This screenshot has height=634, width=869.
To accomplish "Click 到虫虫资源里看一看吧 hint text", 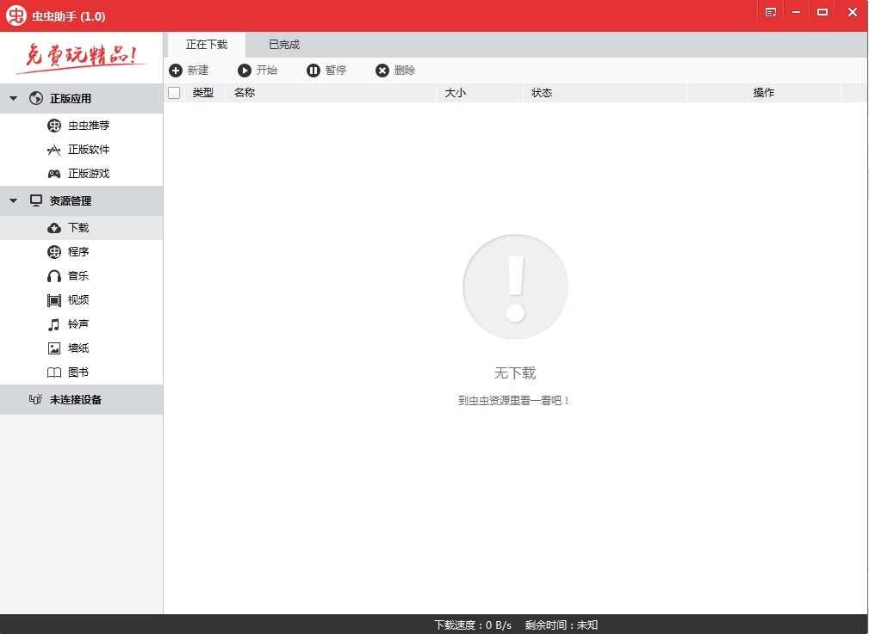I will [x=514, y=400].
